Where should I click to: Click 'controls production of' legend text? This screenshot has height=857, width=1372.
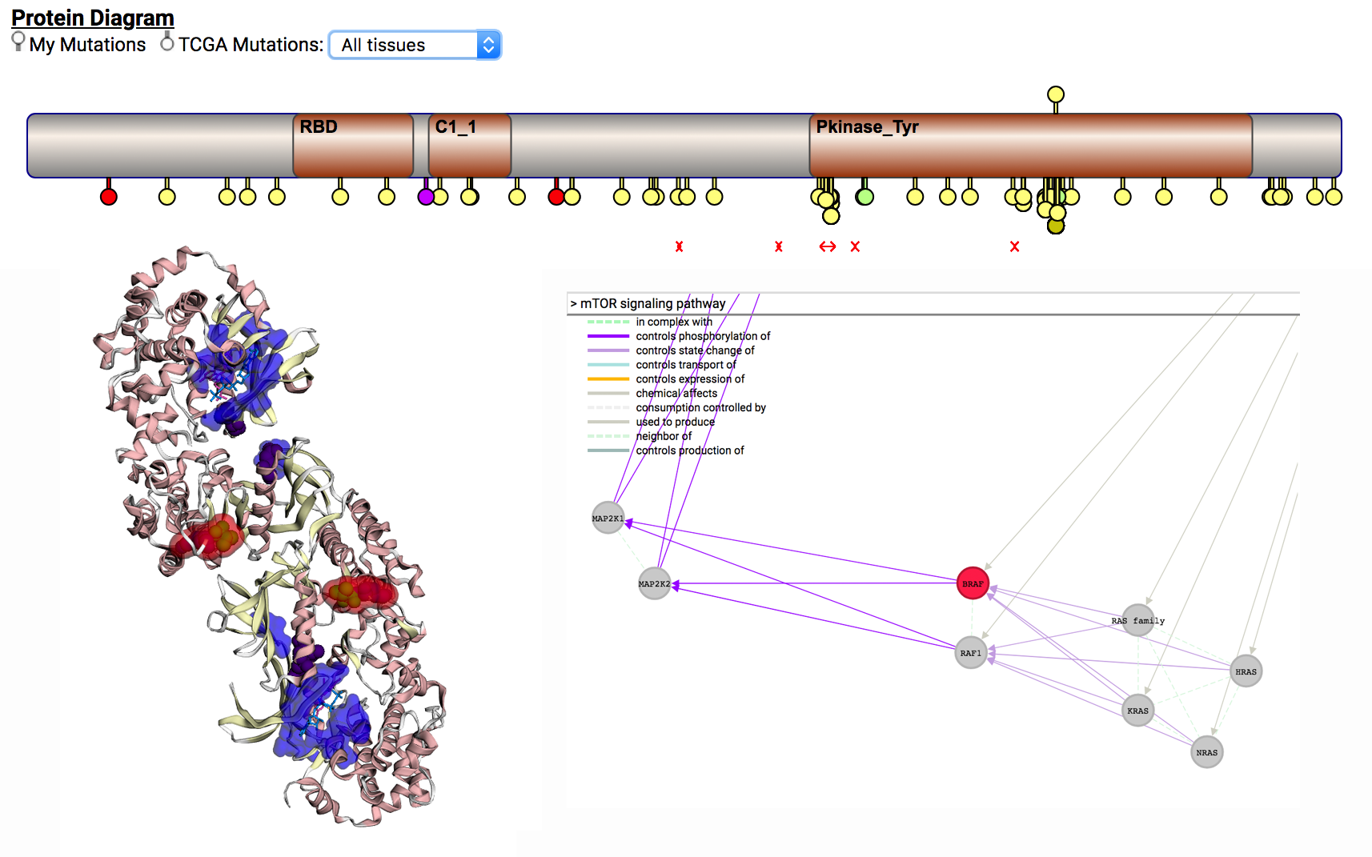690,451
